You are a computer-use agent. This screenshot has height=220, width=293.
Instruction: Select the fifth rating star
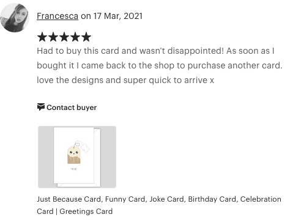pyautogui.click(x=86, y=37)
